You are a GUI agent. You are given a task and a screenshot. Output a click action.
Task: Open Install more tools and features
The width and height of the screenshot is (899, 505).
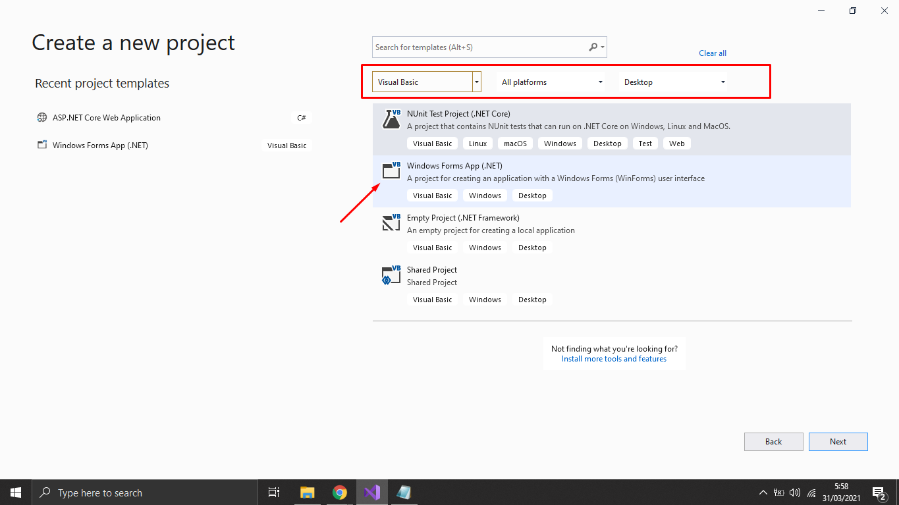tap(614, 358)
